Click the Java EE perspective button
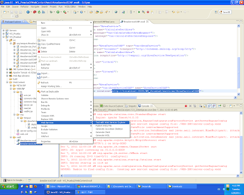The image size is (244, 195). click(225, 12)
